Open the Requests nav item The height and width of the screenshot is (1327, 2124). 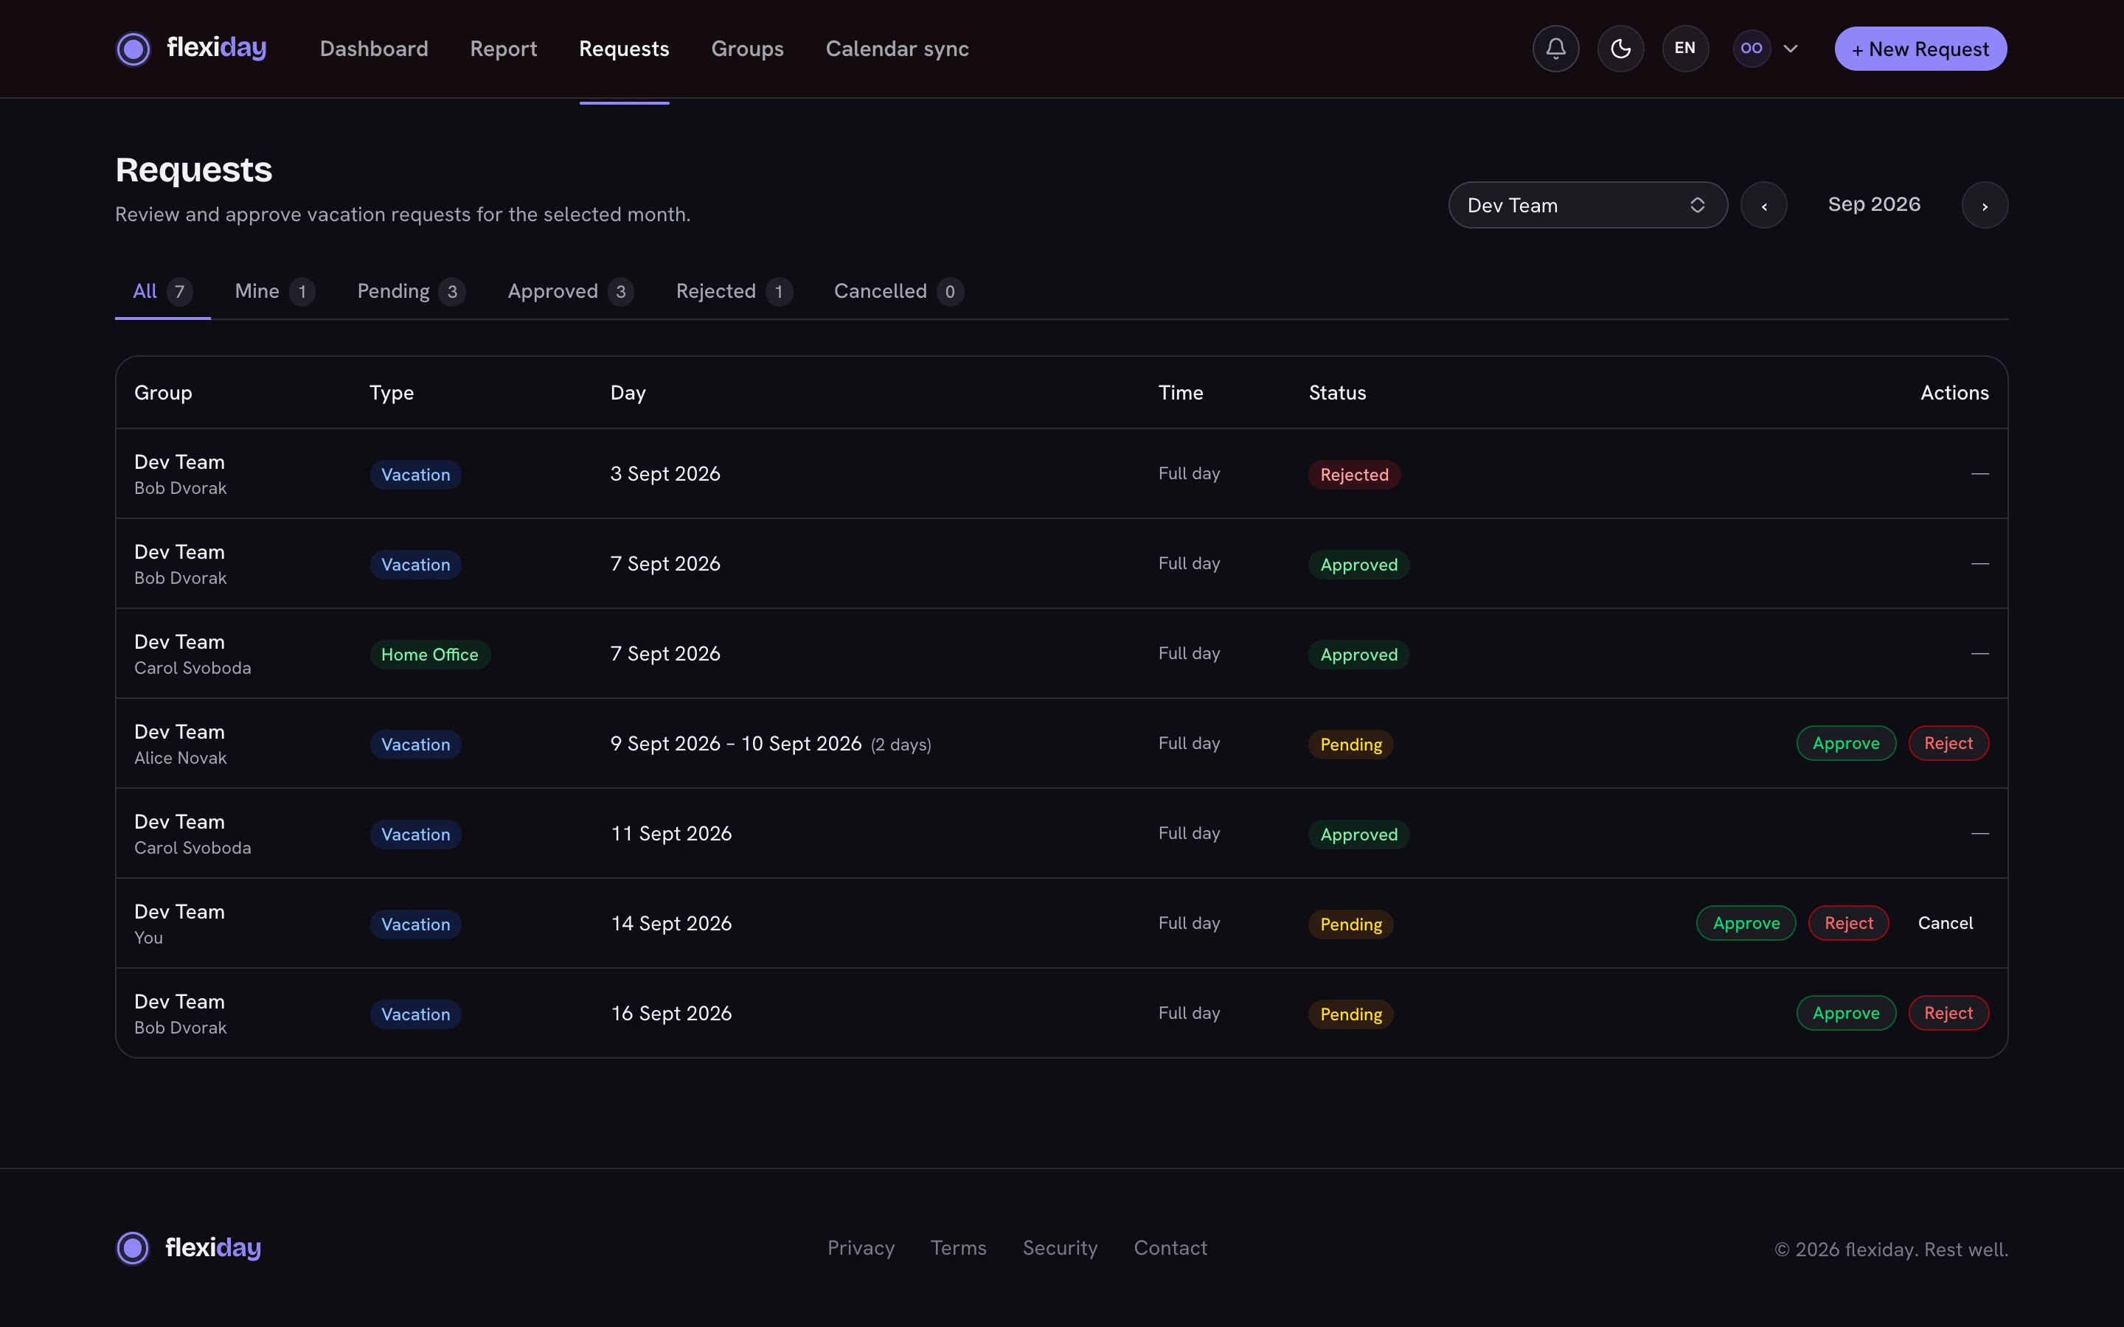tap(624, 48)
